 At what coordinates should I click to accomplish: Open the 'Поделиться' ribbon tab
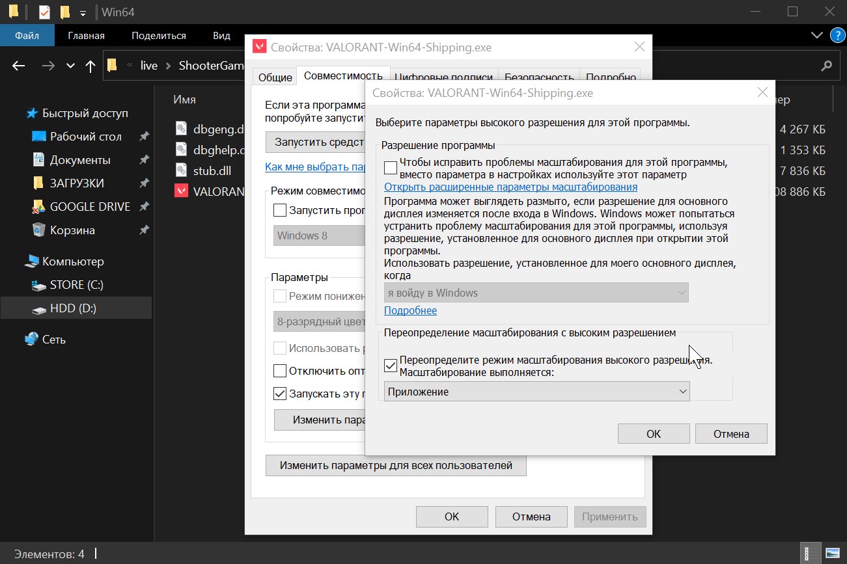tap(159, 36)
